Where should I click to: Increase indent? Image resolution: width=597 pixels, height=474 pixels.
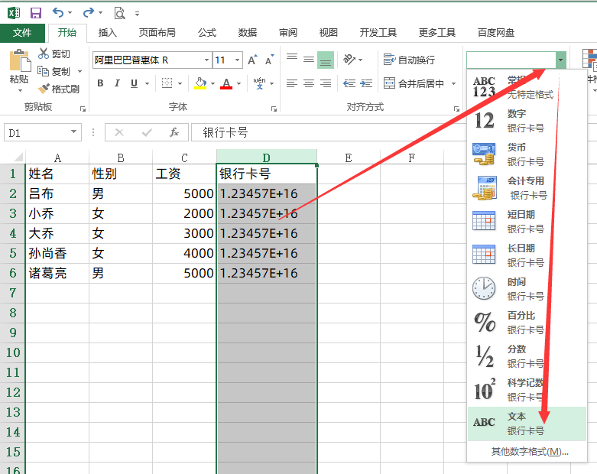(x=366, y=83)
